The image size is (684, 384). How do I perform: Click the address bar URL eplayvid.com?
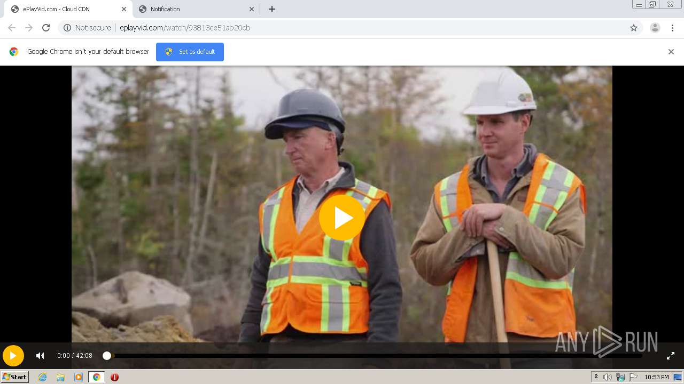pos(185,28)
